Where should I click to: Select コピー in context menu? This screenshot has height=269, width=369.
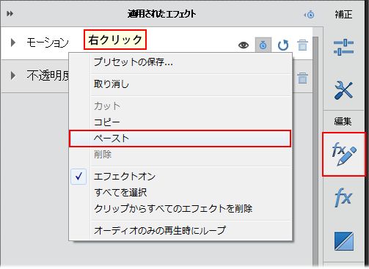[x=180, y=122]
